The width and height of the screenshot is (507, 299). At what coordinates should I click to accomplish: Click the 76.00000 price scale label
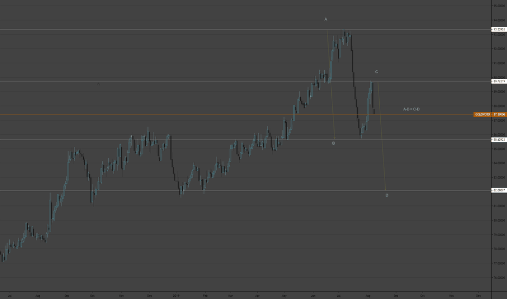coord(499,278)
